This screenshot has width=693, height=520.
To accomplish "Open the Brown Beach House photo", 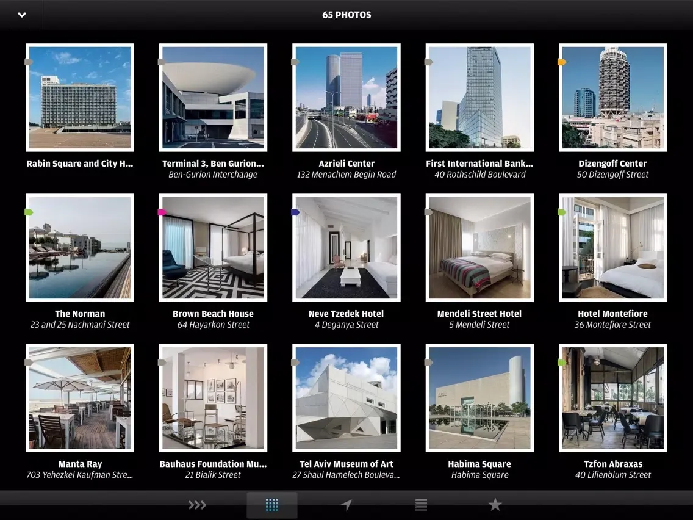I will pos(213,248).
